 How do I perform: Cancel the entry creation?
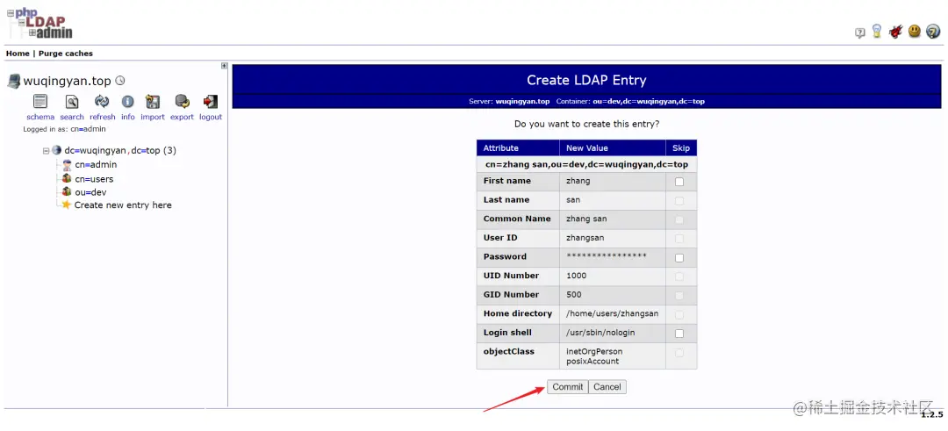[x=607, y=387]
